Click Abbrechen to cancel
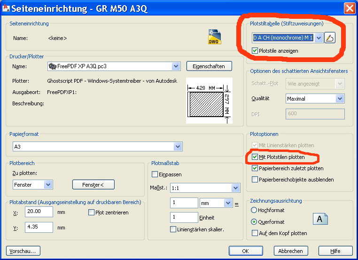Image resolution: width=358 pixels, height=260 pixels. tap(291, 251)
